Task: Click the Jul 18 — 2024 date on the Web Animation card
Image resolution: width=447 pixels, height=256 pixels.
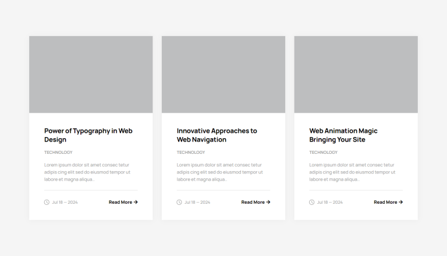Action: click(x=330, y=203)
